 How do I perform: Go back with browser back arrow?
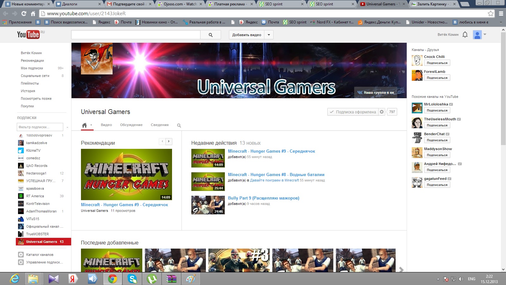tap(5, 14)
